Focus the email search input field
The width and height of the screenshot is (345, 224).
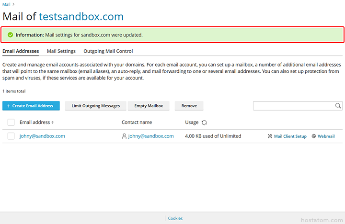(x=293, y=106)
